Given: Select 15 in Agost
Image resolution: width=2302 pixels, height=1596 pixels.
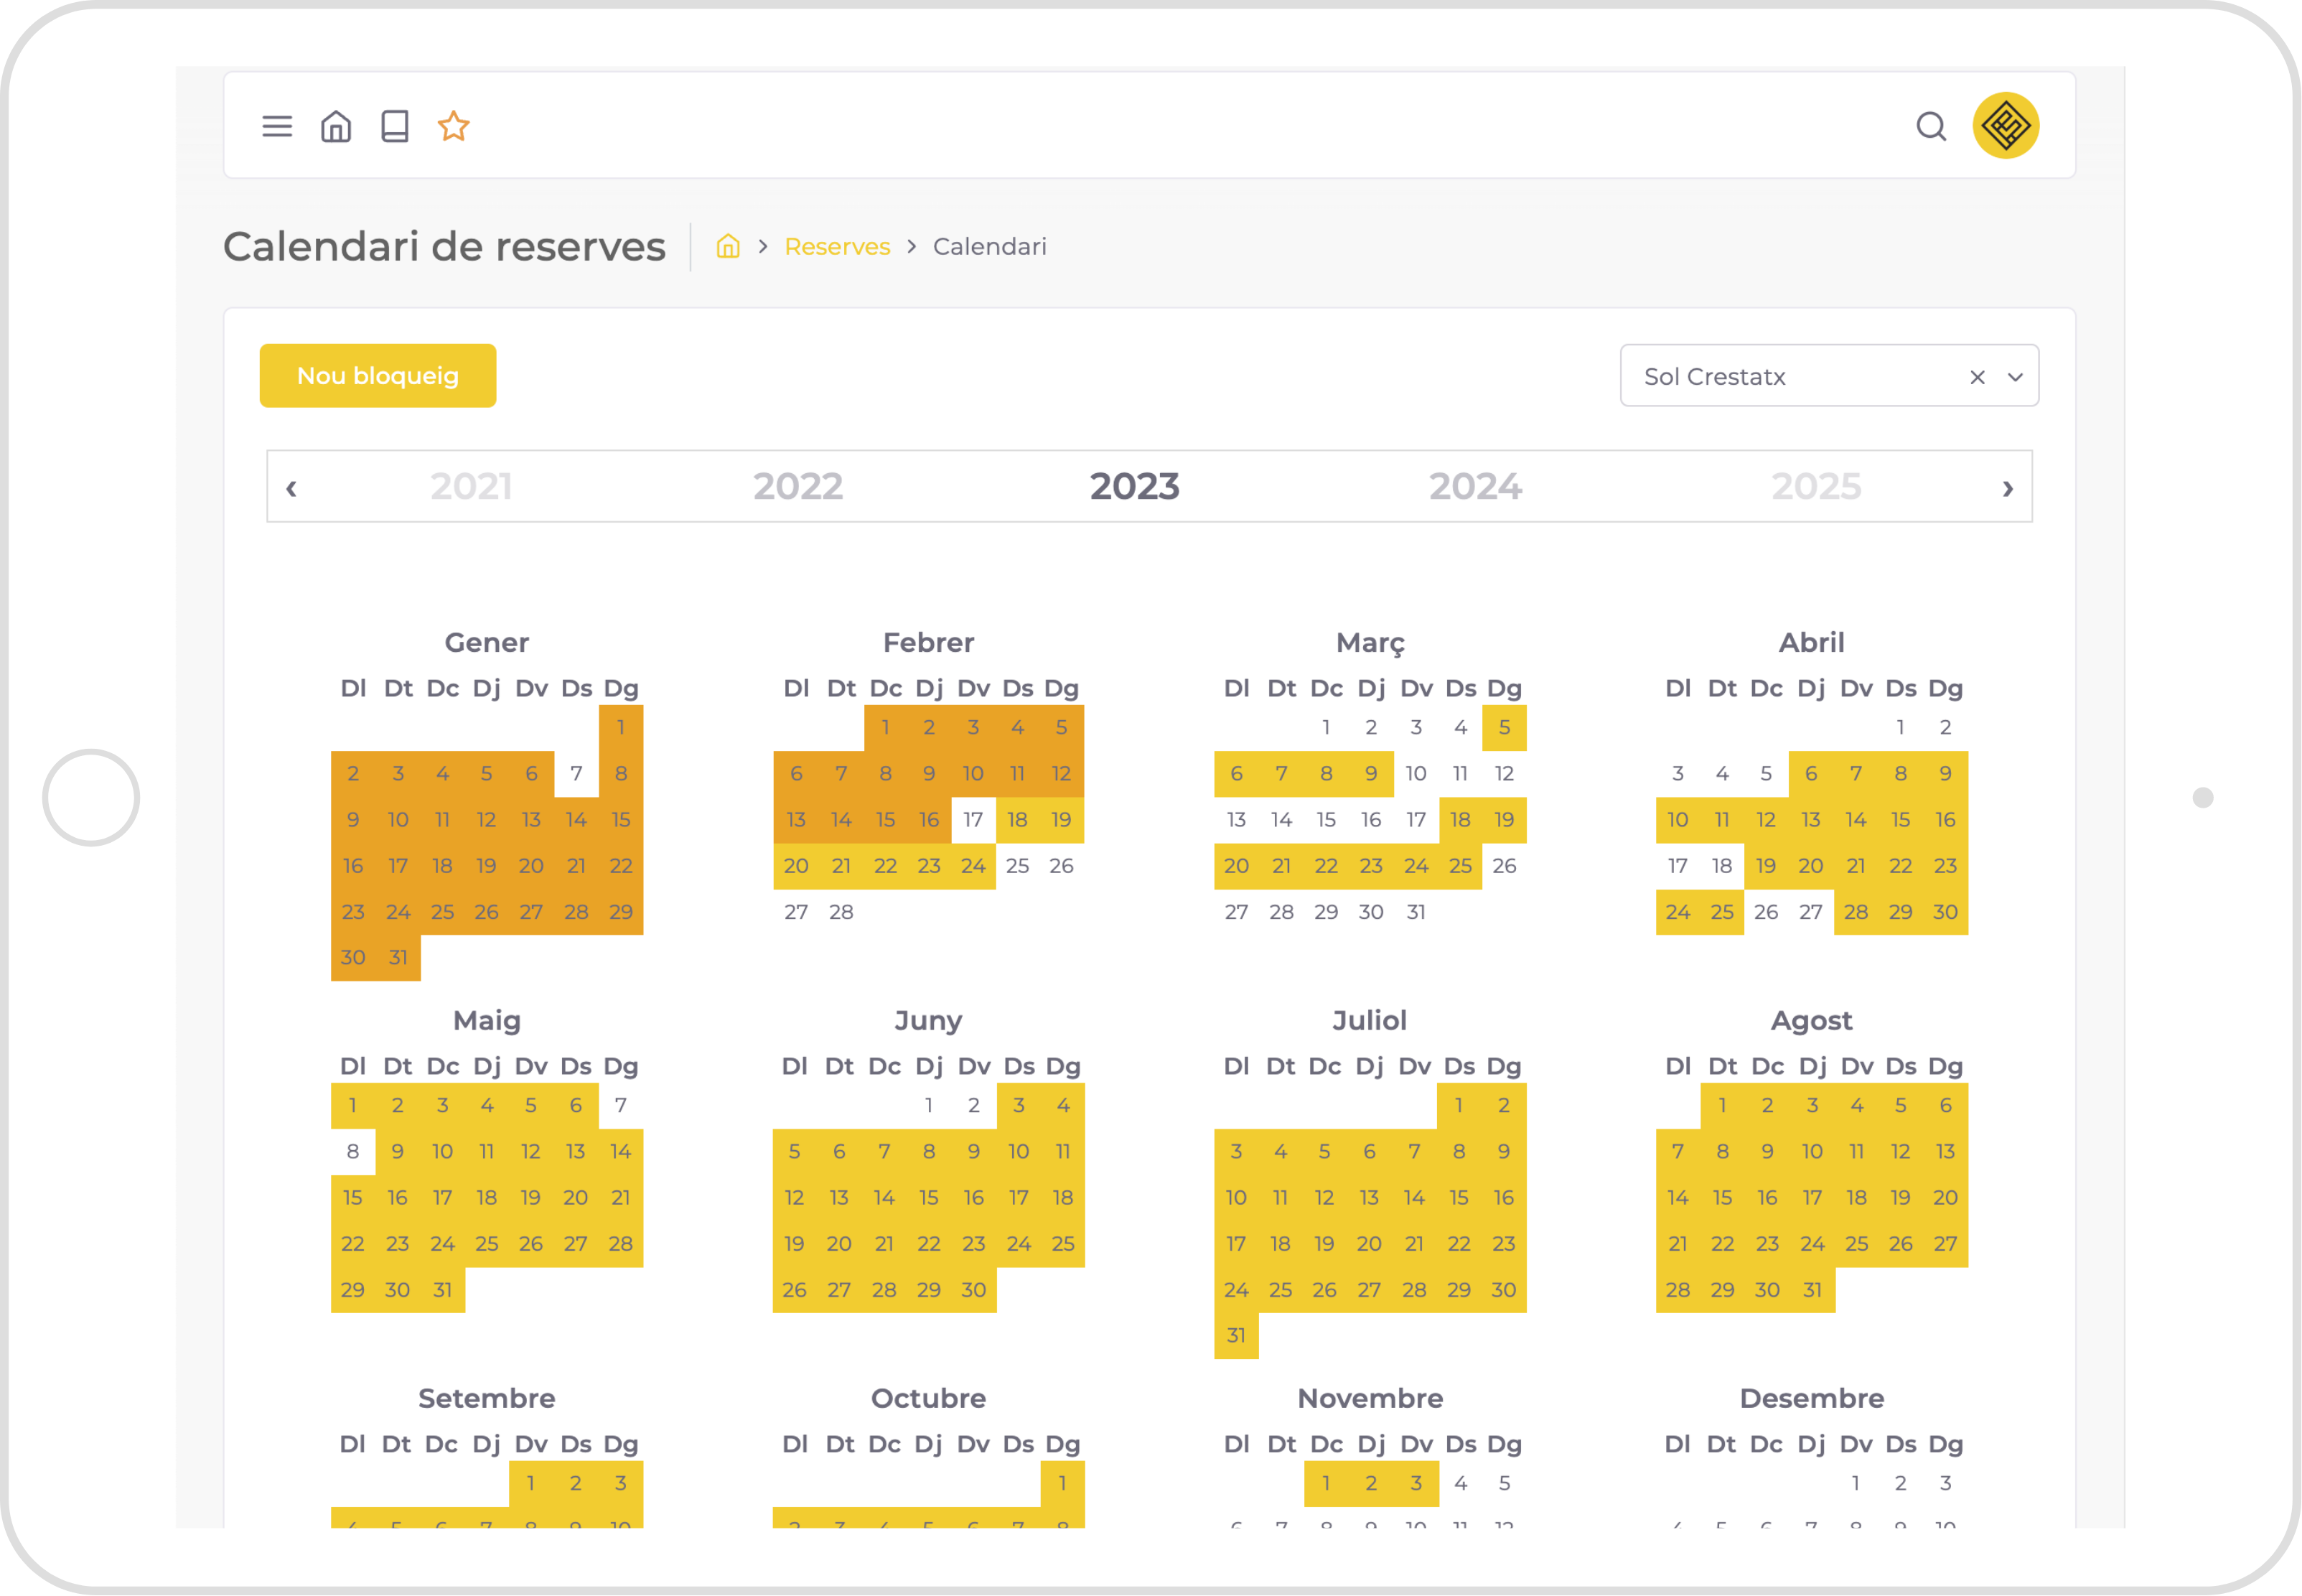Looking at the screenshot, I should (x=1722, y=1198).
